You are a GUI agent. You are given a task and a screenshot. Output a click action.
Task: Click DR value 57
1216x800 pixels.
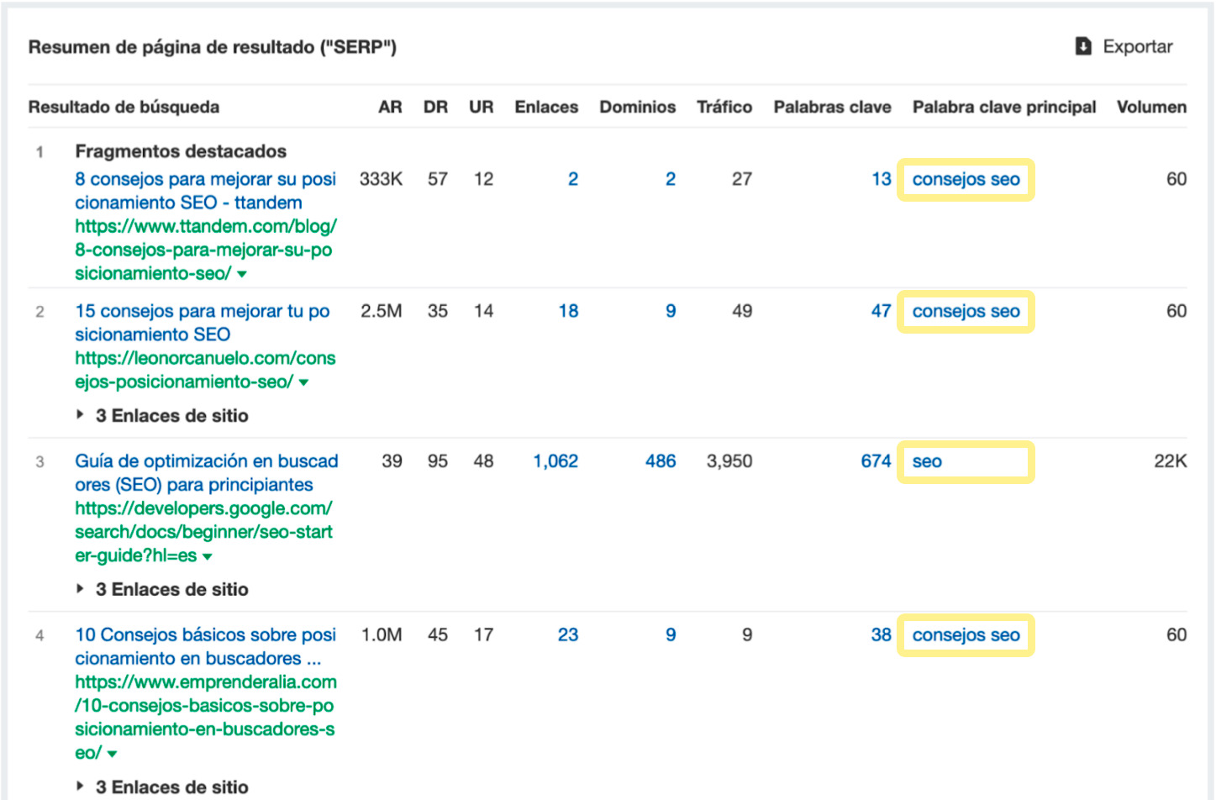[x=437, y=179]
